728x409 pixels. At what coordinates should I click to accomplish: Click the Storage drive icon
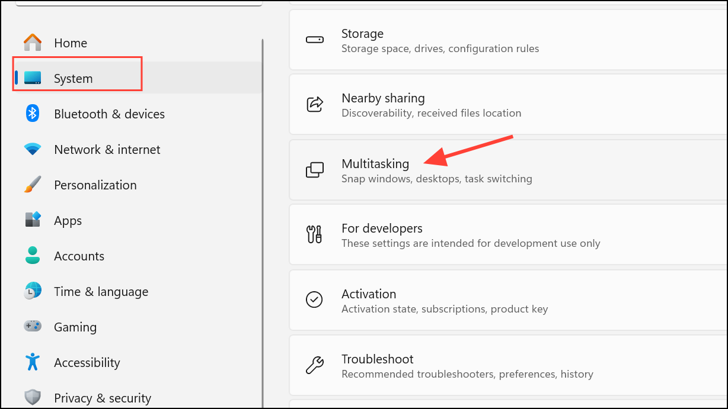[x=315, y=39]
